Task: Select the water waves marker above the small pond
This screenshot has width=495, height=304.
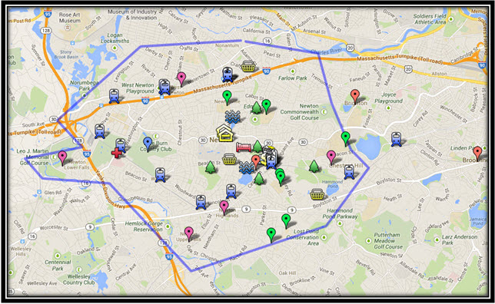Action: pos(246,167)
